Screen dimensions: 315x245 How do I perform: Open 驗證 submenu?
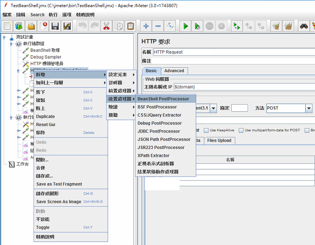coord(121,107)
